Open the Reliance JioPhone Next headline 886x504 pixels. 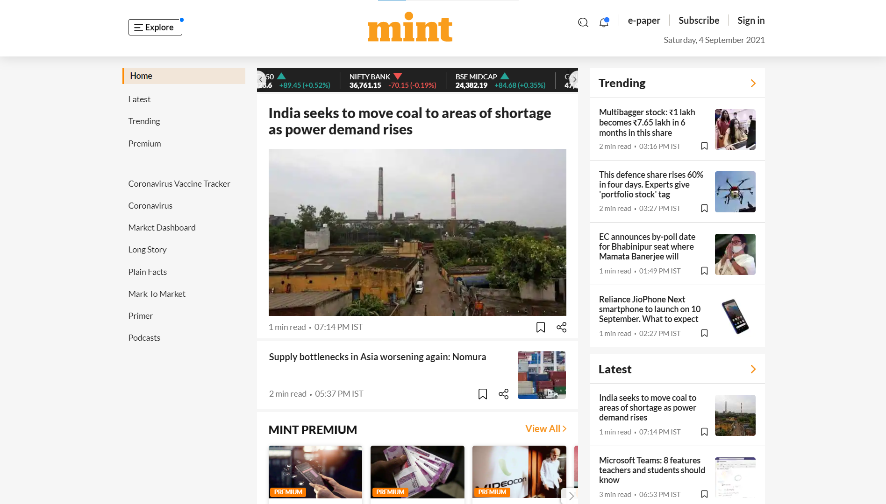650,309
